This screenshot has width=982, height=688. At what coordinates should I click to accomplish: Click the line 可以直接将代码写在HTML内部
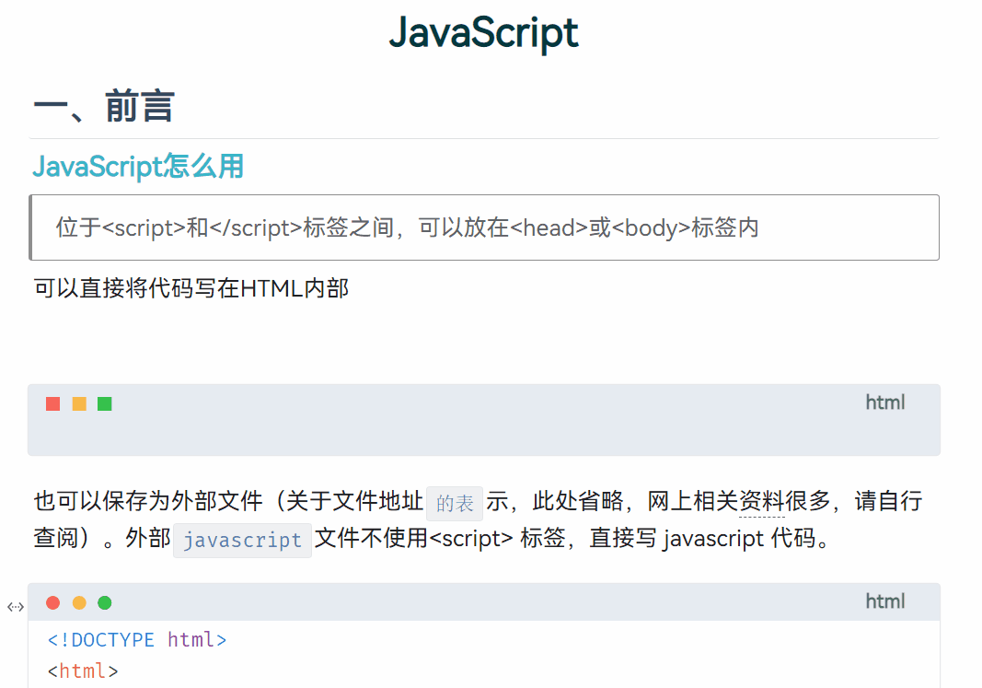click(x=191, y=288)
